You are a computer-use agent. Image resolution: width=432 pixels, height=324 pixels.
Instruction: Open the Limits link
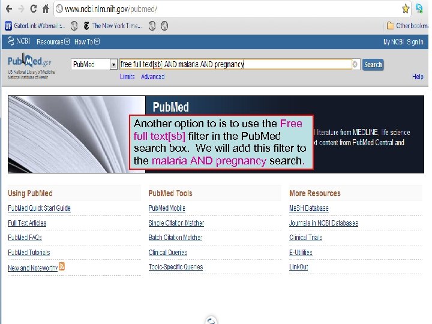pyautogui.click(x=127, y=77)
